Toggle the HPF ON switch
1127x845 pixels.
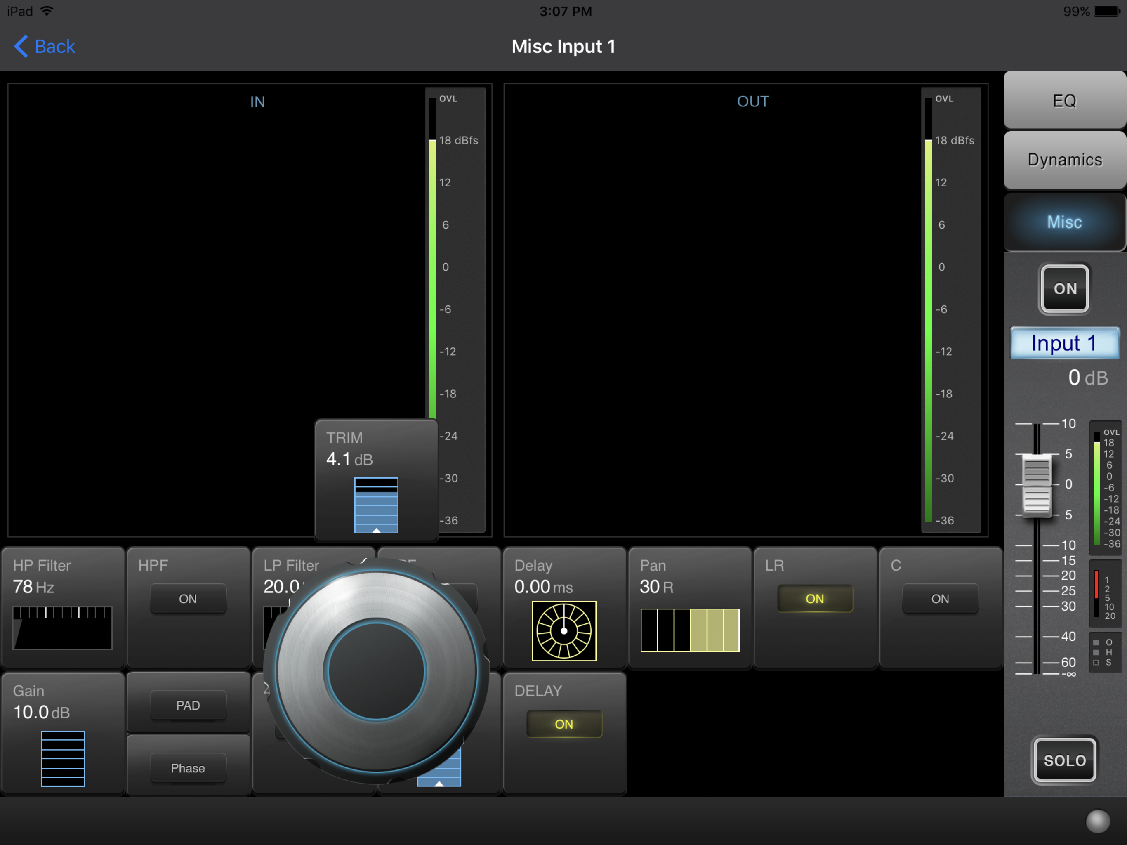click(x=188, y=599)
